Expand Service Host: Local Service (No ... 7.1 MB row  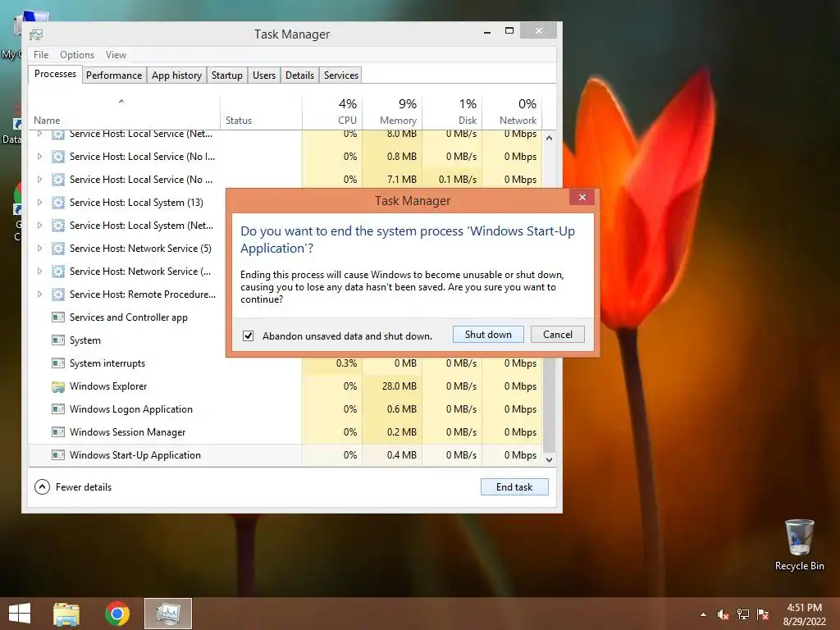tap(39, 180)
